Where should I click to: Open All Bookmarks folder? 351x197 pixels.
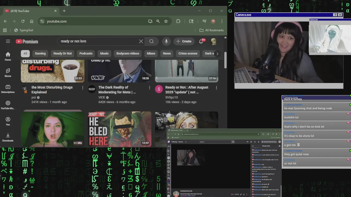(x=211, y=30)
